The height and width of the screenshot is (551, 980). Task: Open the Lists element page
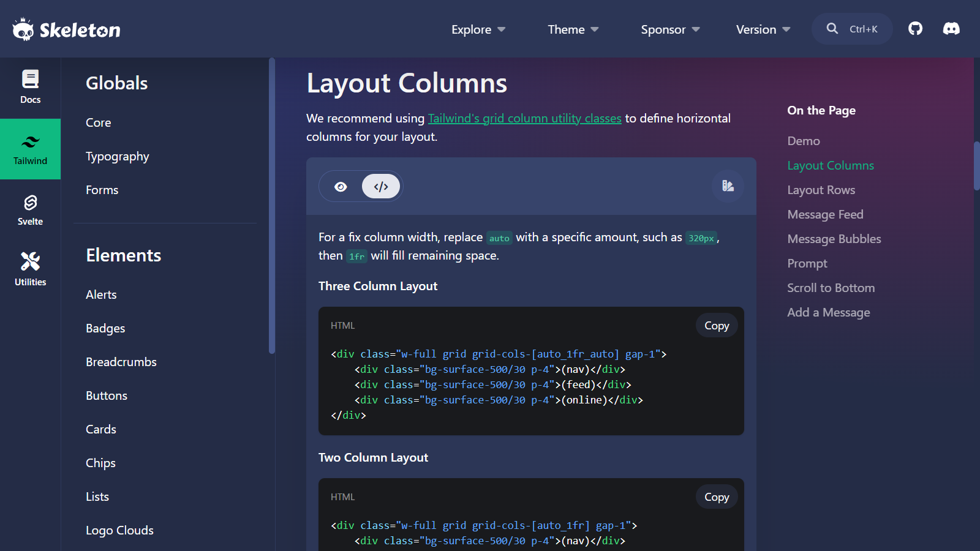[x=97, y=497]
